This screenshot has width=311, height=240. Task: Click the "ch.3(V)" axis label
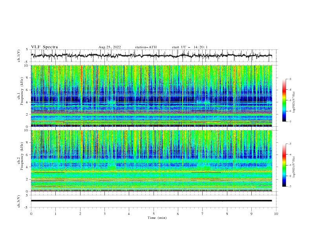pos(19,201)
